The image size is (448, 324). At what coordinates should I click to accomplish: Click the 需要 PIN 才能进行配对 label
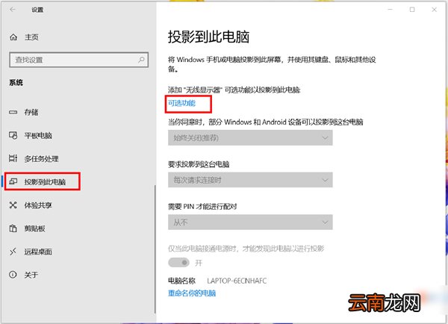tap(202, 206)
